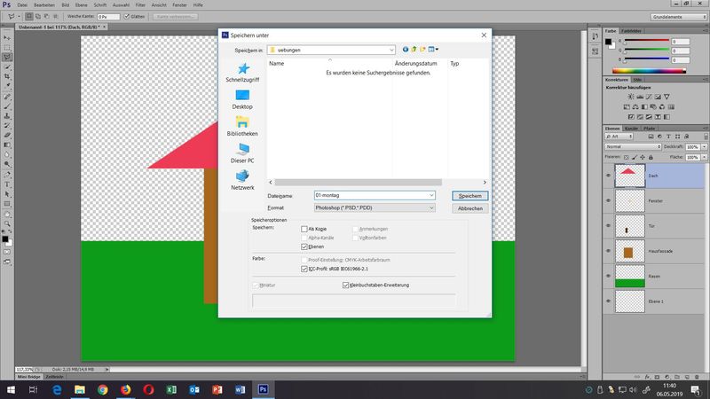
Task: Uncheck the Ebenen save option
Action: 304,246
